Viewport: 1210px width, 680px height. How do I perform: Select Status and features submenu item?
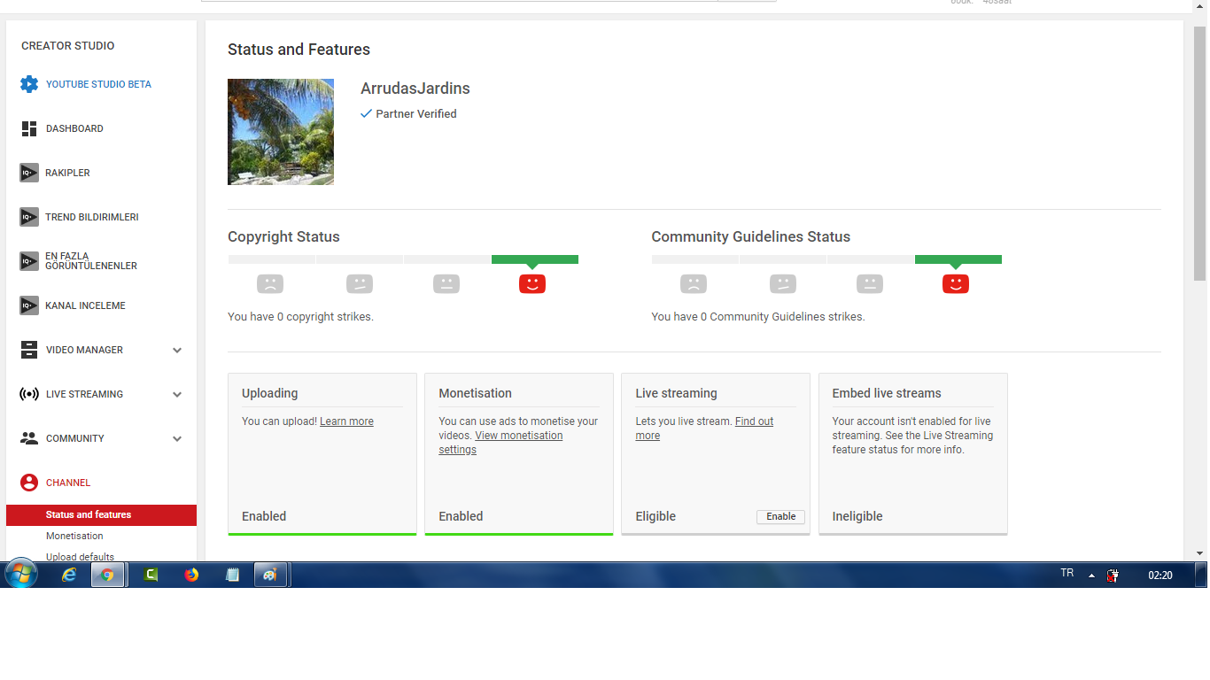pyautogui.click(x=101, y=515)
